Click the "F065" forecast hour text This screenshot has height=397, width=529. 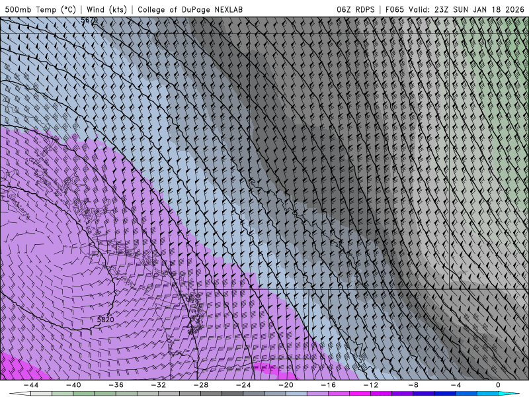coord(394,9)
